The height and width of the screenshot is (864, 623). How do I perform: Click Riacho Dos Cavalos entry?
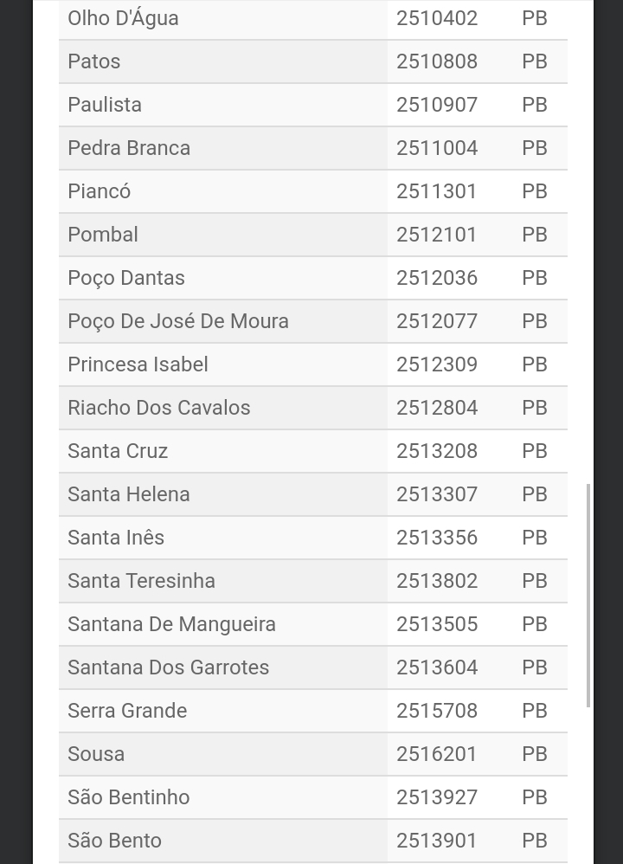coord(159,408)
